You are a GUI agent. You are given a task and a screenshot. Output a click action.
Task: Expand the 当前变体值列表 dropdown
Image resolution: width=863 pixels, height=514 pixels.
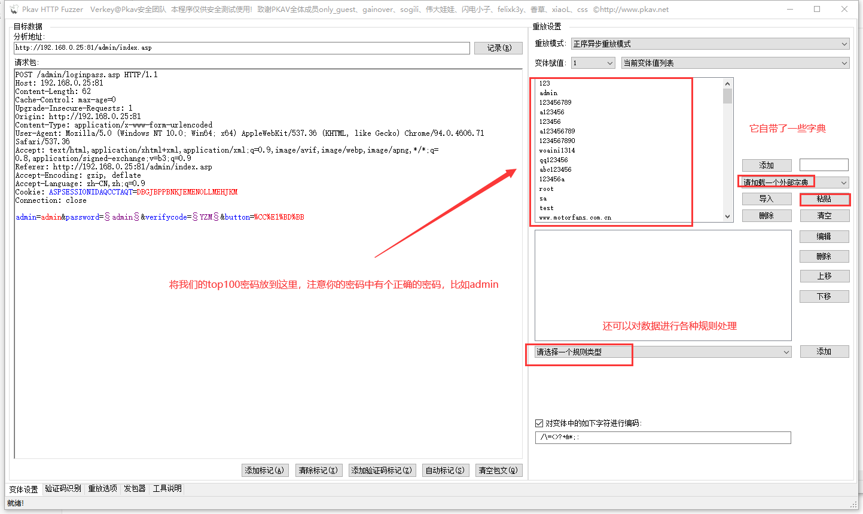coord(735,63)
